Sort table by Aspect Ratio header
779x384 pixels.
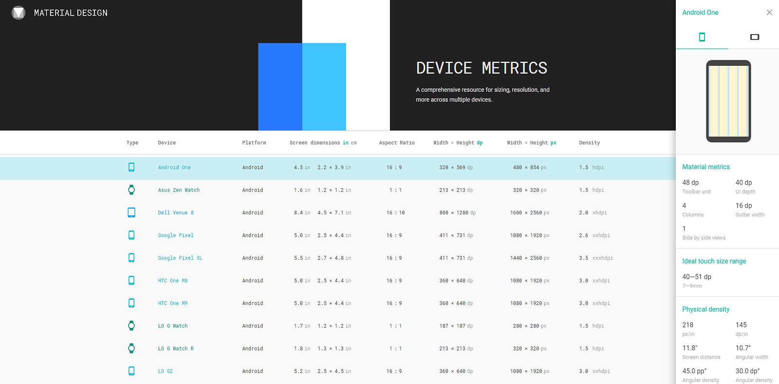tap(397, 143)
